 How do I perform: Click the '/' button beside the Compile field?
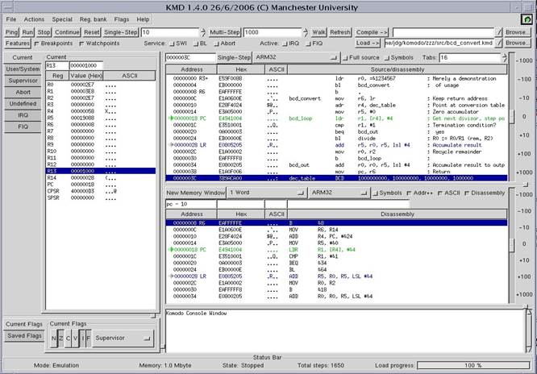pyautogui.click(x=499, y=32)
